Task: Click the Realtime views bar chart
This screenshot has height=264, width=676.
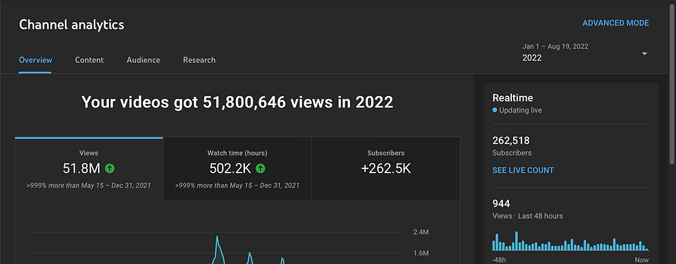Action: pos(570,241)
